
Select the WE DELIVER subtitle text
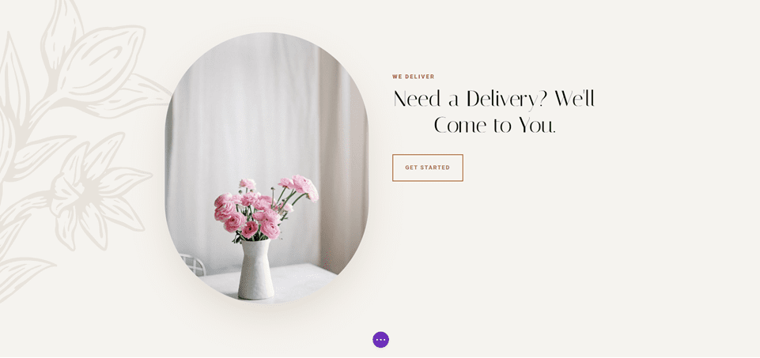(x=414, y=77)
